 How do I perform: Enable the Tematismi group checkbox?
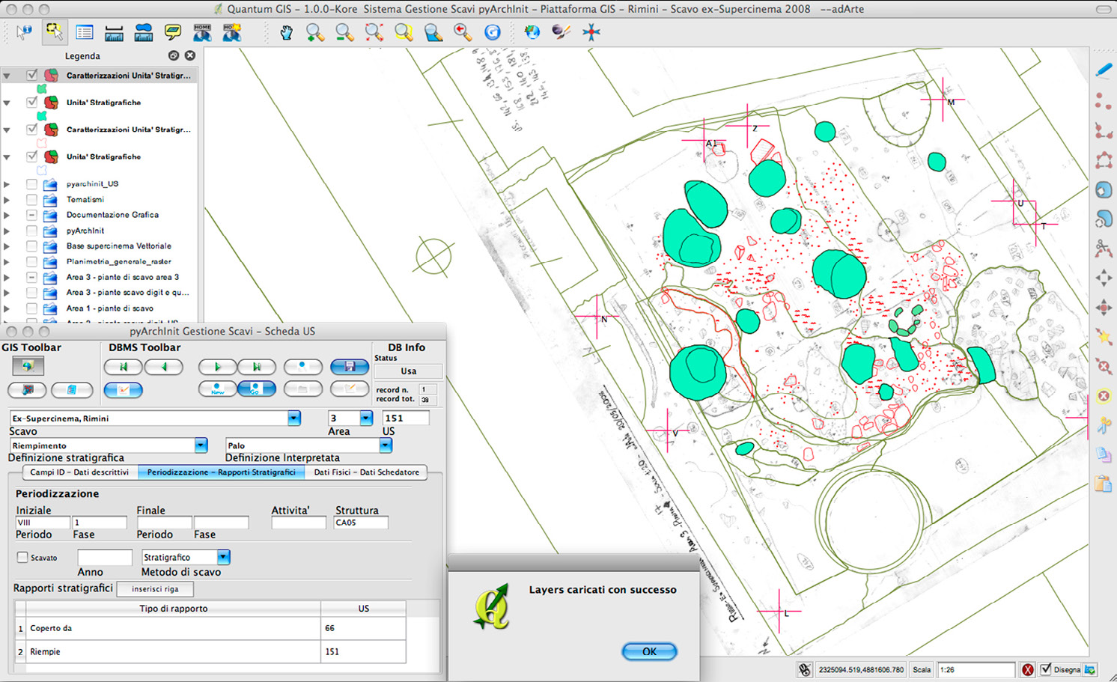(31, 199)
